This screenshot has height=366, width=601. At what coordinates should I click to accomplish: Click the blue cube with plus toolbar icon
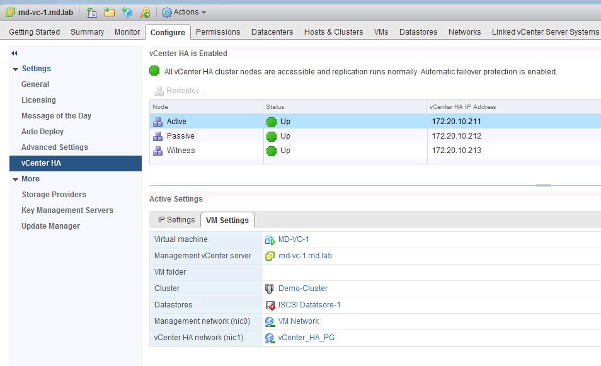click(127, 12)
